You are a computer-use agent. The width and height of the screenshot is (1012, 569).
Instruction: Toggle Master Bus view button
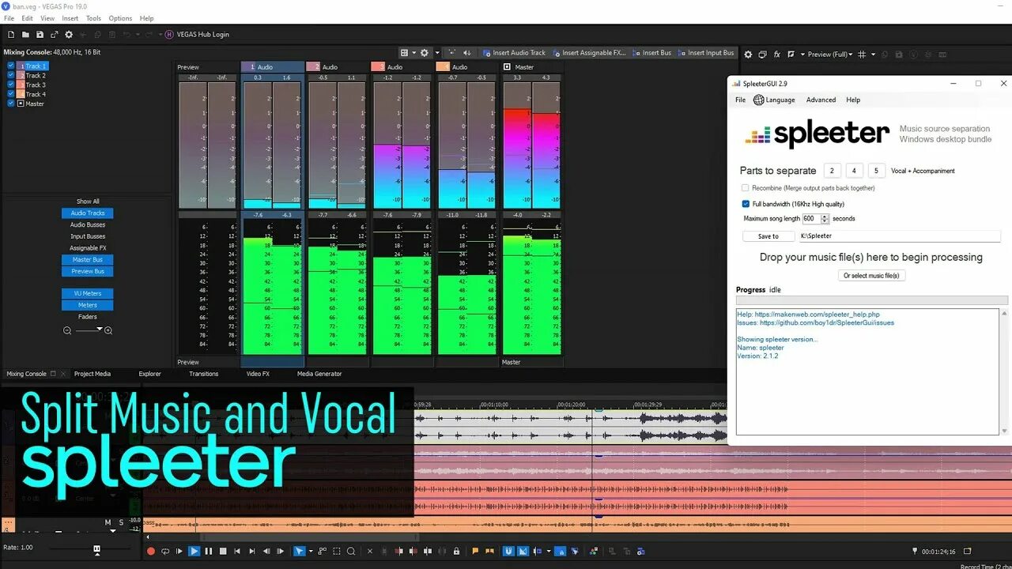click(88, 260)
